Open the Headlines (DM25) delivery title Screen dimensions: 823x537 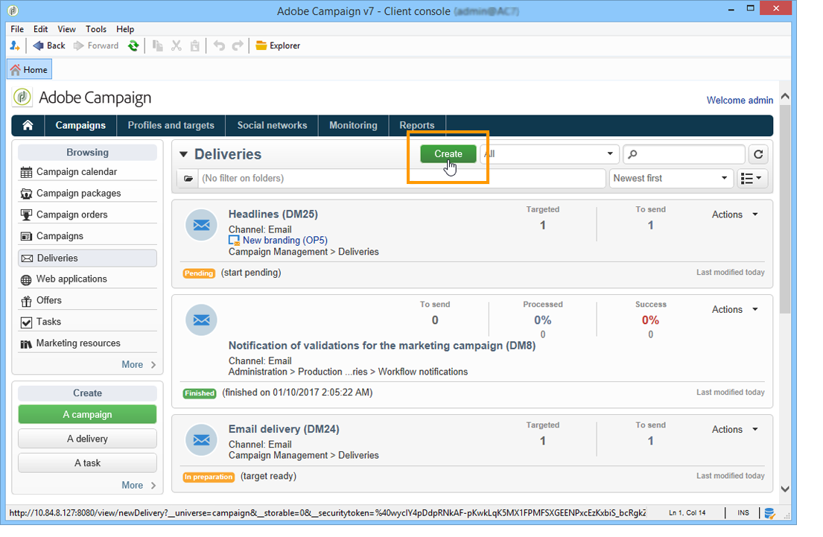pos(273,215)
